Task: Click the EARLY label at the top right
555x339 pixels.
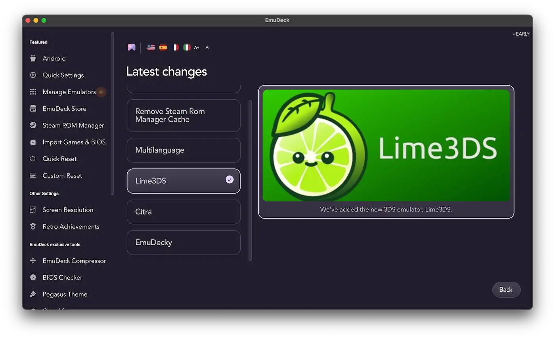Action: pos(521,34)
